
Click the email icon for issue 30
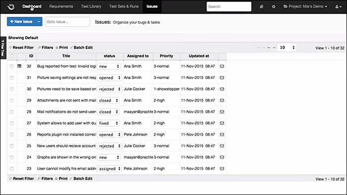point(222,89)
